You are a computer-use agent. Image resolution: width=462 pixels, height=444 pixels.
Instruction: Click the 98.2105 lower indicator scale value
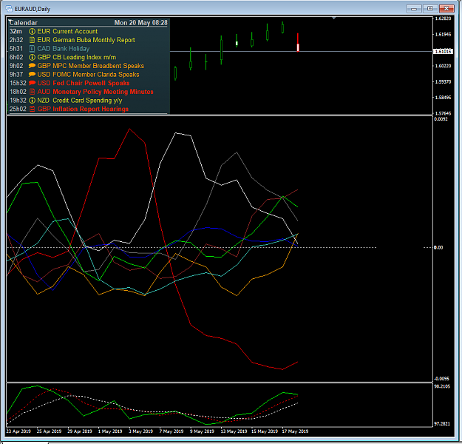[x=442, y=386]
